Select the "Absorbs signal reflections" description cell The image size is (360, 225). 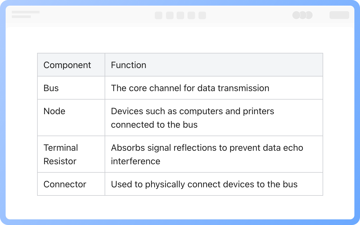[207, 154]
